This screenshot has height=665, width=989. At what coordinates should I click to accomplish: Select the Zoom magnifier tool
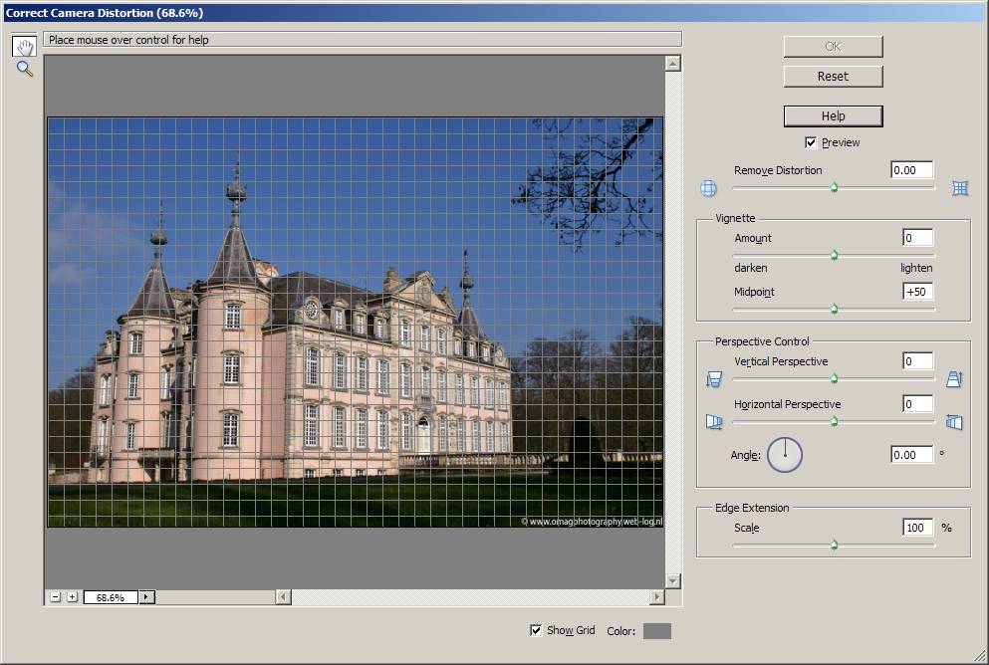pyautogui.click(x=25, y=70)
